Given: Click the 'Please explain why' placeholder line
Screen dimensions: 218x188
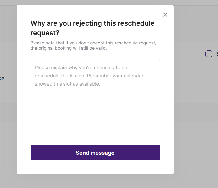Looking at the screenshot, I should [x=82, y=68].
